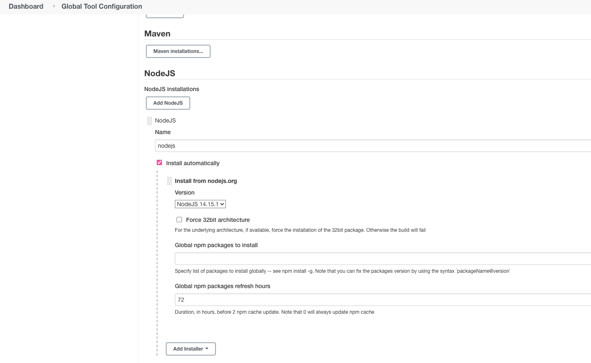Click the partially visible button above Maven

(165, 16)
